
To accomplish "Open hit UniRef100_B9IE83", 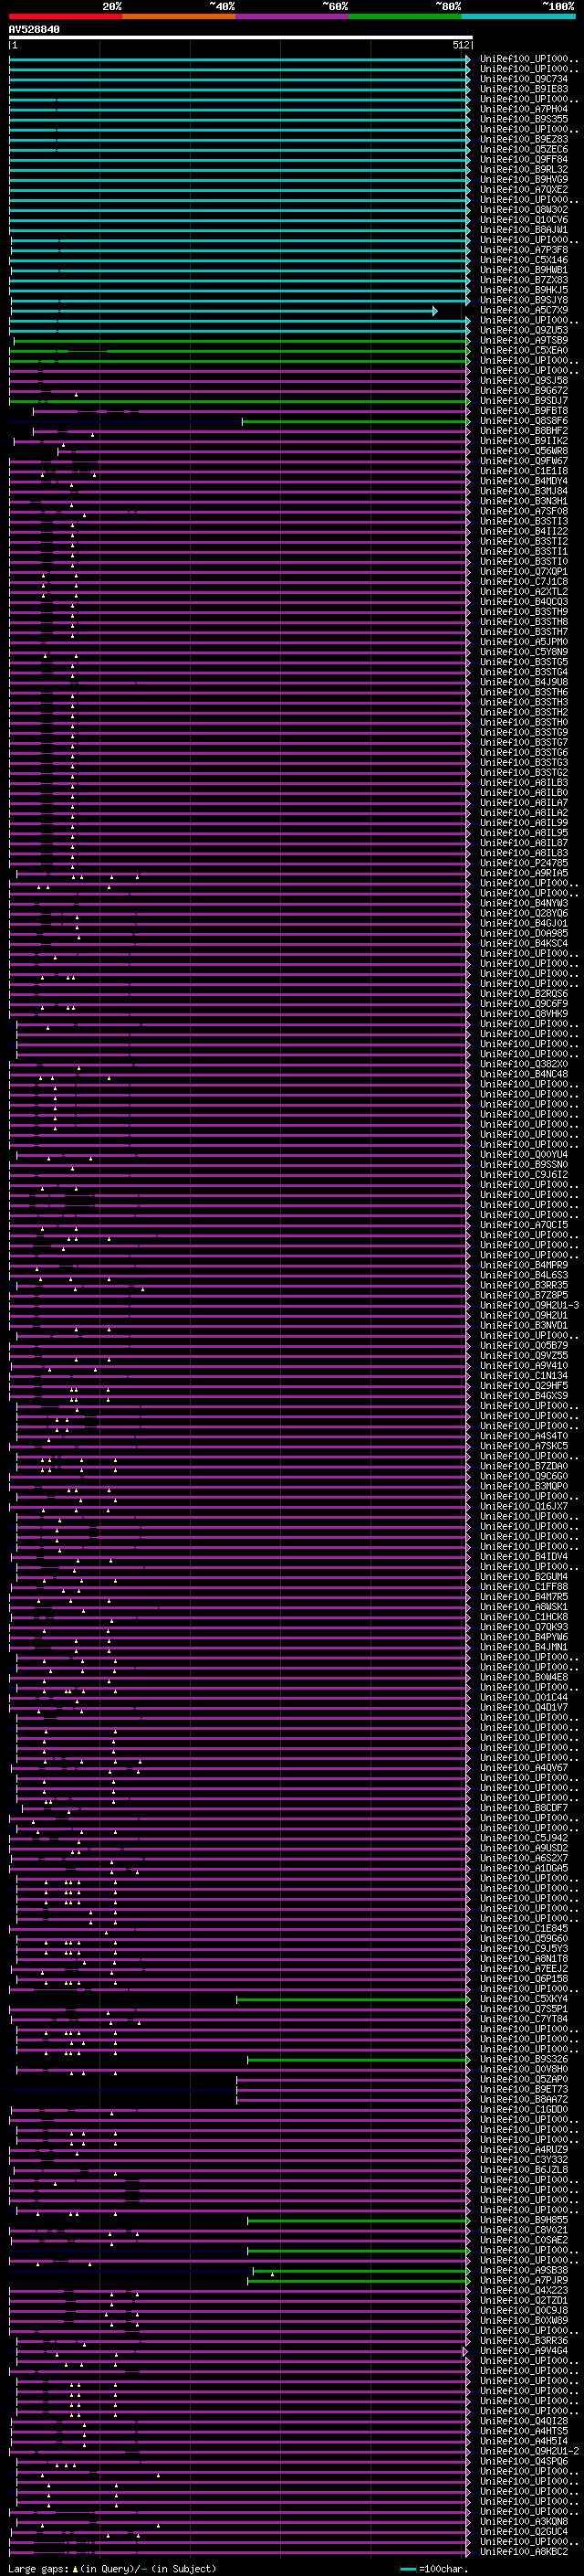I will [523, 89].
